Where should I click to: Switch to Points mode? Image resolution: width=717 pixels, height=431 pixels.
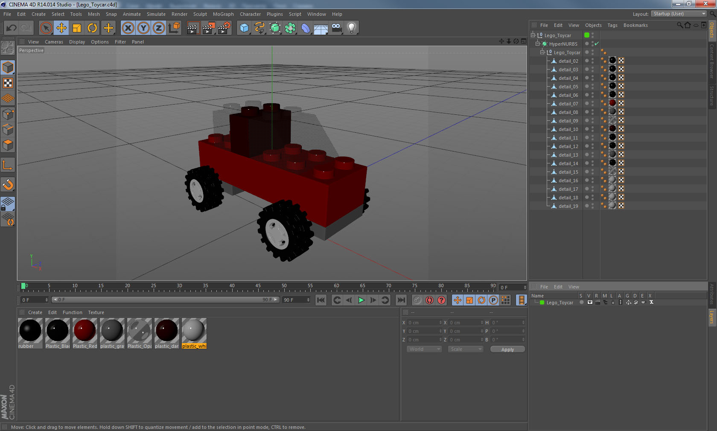[x=8, y=114]
